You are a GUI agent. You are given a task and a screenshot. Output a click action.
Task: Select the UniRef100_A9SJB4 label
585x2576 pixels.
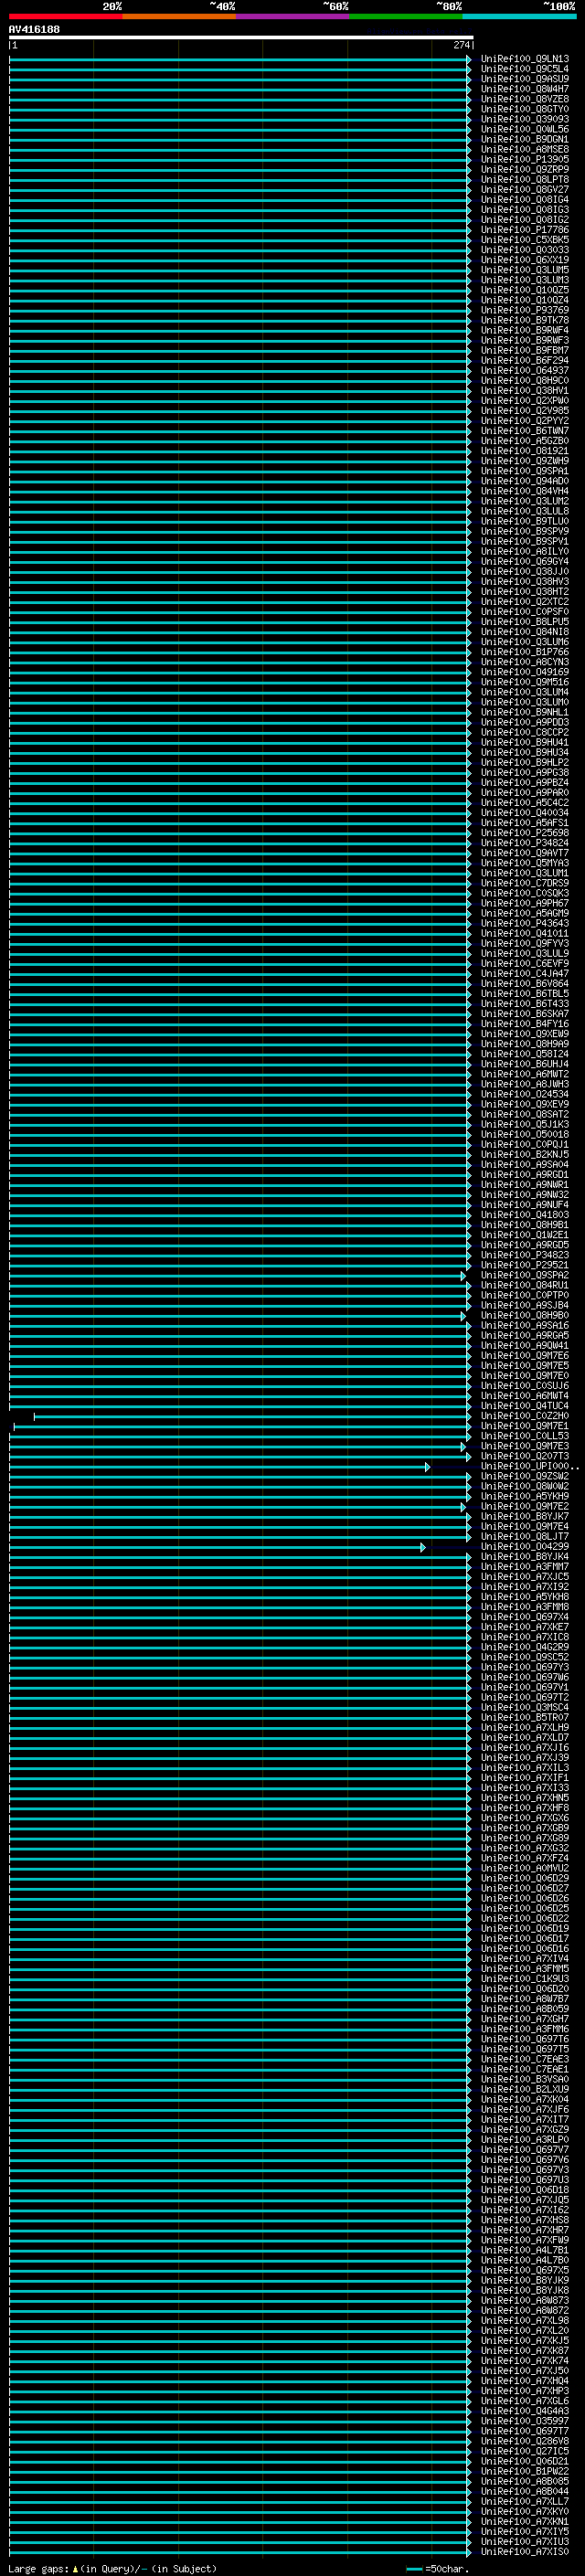click(524, 1305)
